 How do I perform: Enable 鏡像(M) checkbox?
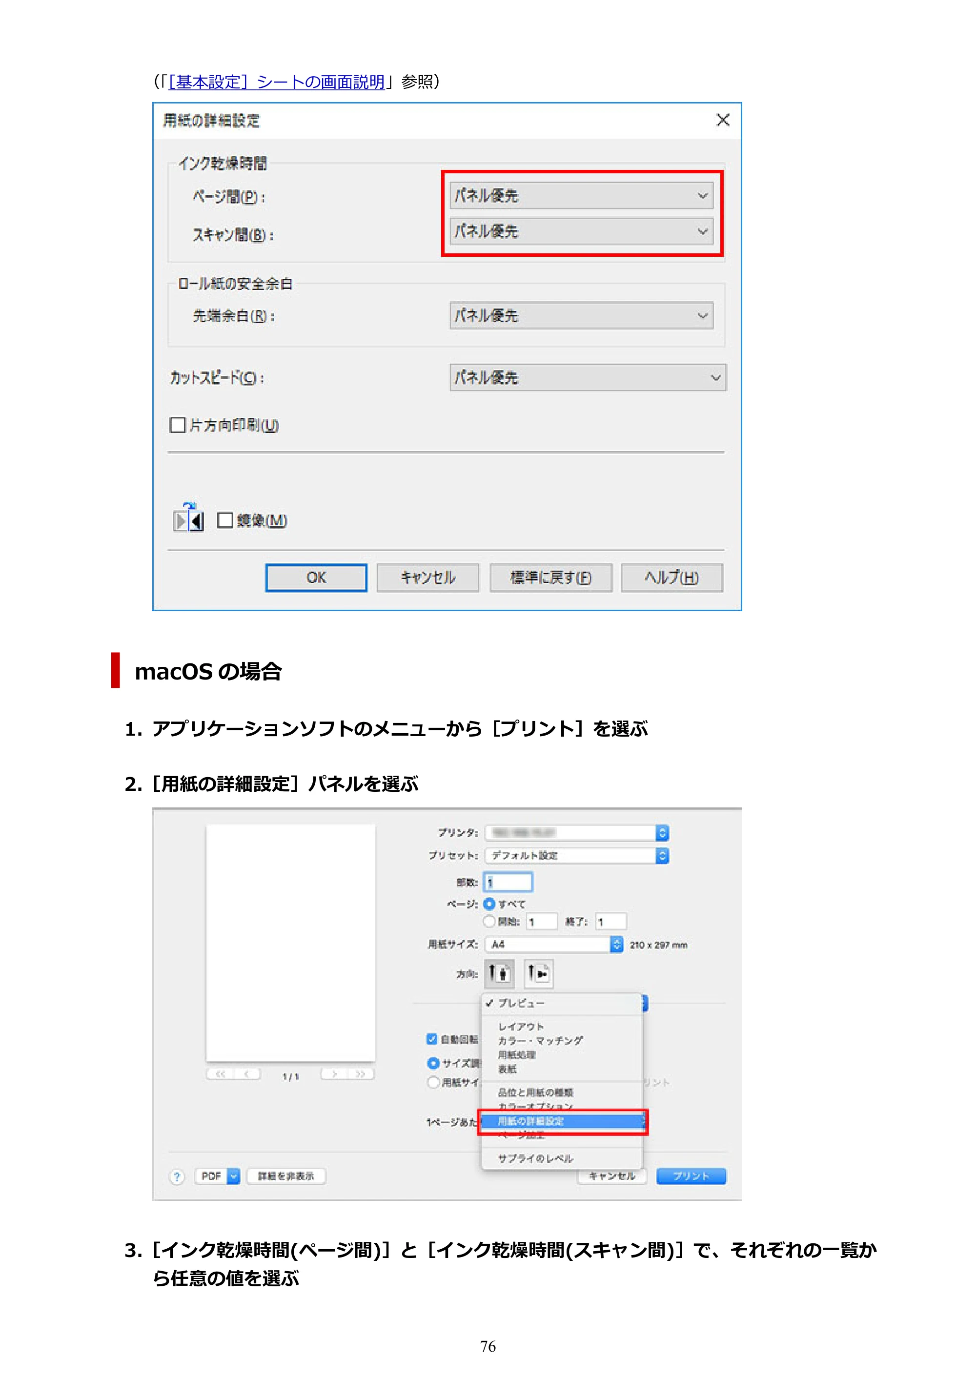[225, 520]
